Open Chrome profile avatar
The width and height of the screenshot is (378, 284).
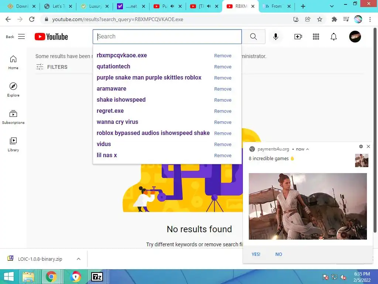point(358,19)
